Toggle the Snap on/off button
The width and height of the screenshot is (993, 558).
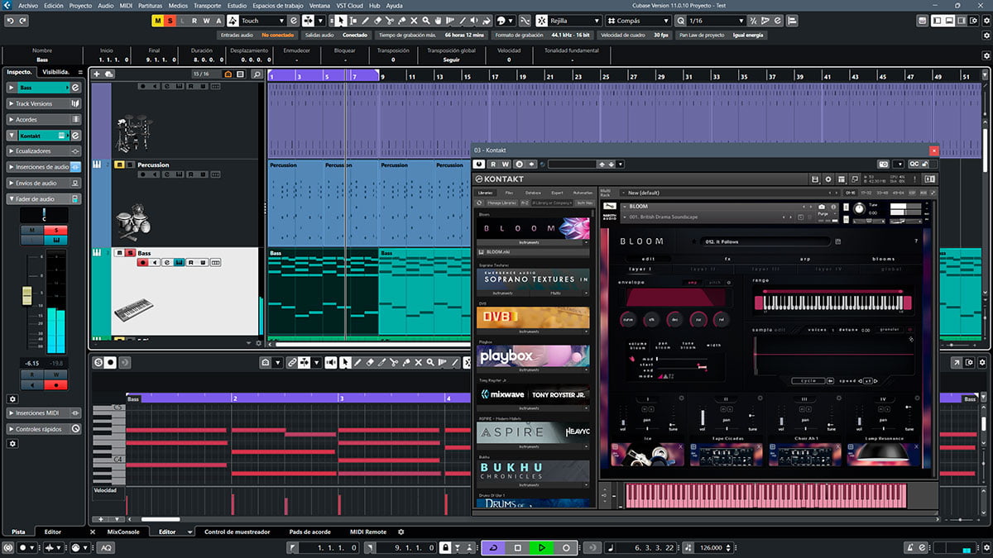click(541, 20)
